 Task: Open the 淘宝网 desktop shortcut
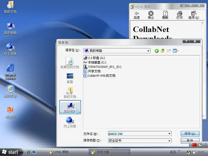coord(10,113)
